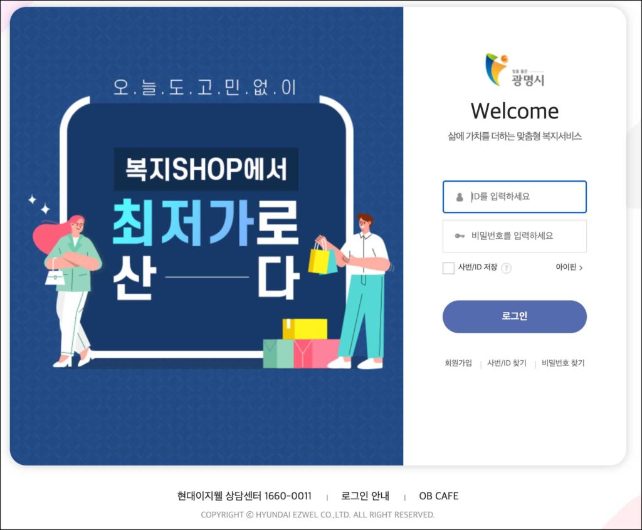The height and width of the screenshot is (530, 642).
Task: Open the 비밀번호 찾기 link
Action: click(x=563, y=363)
